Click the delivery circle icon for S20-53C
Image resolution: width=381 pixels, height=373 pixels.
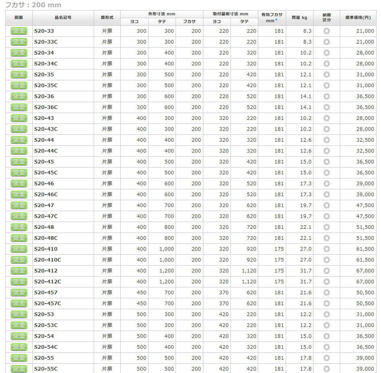tap(327, 325)
